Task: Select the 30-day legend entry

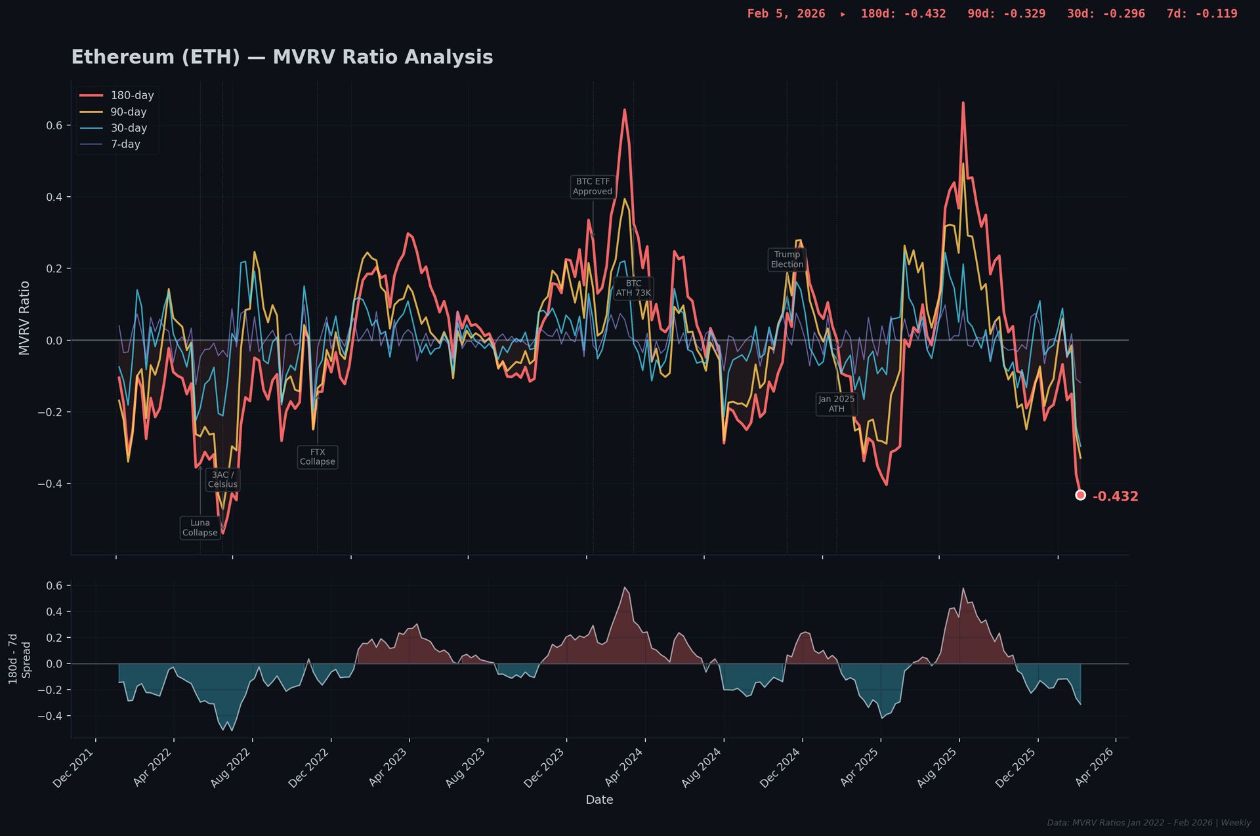Action: 128,129
